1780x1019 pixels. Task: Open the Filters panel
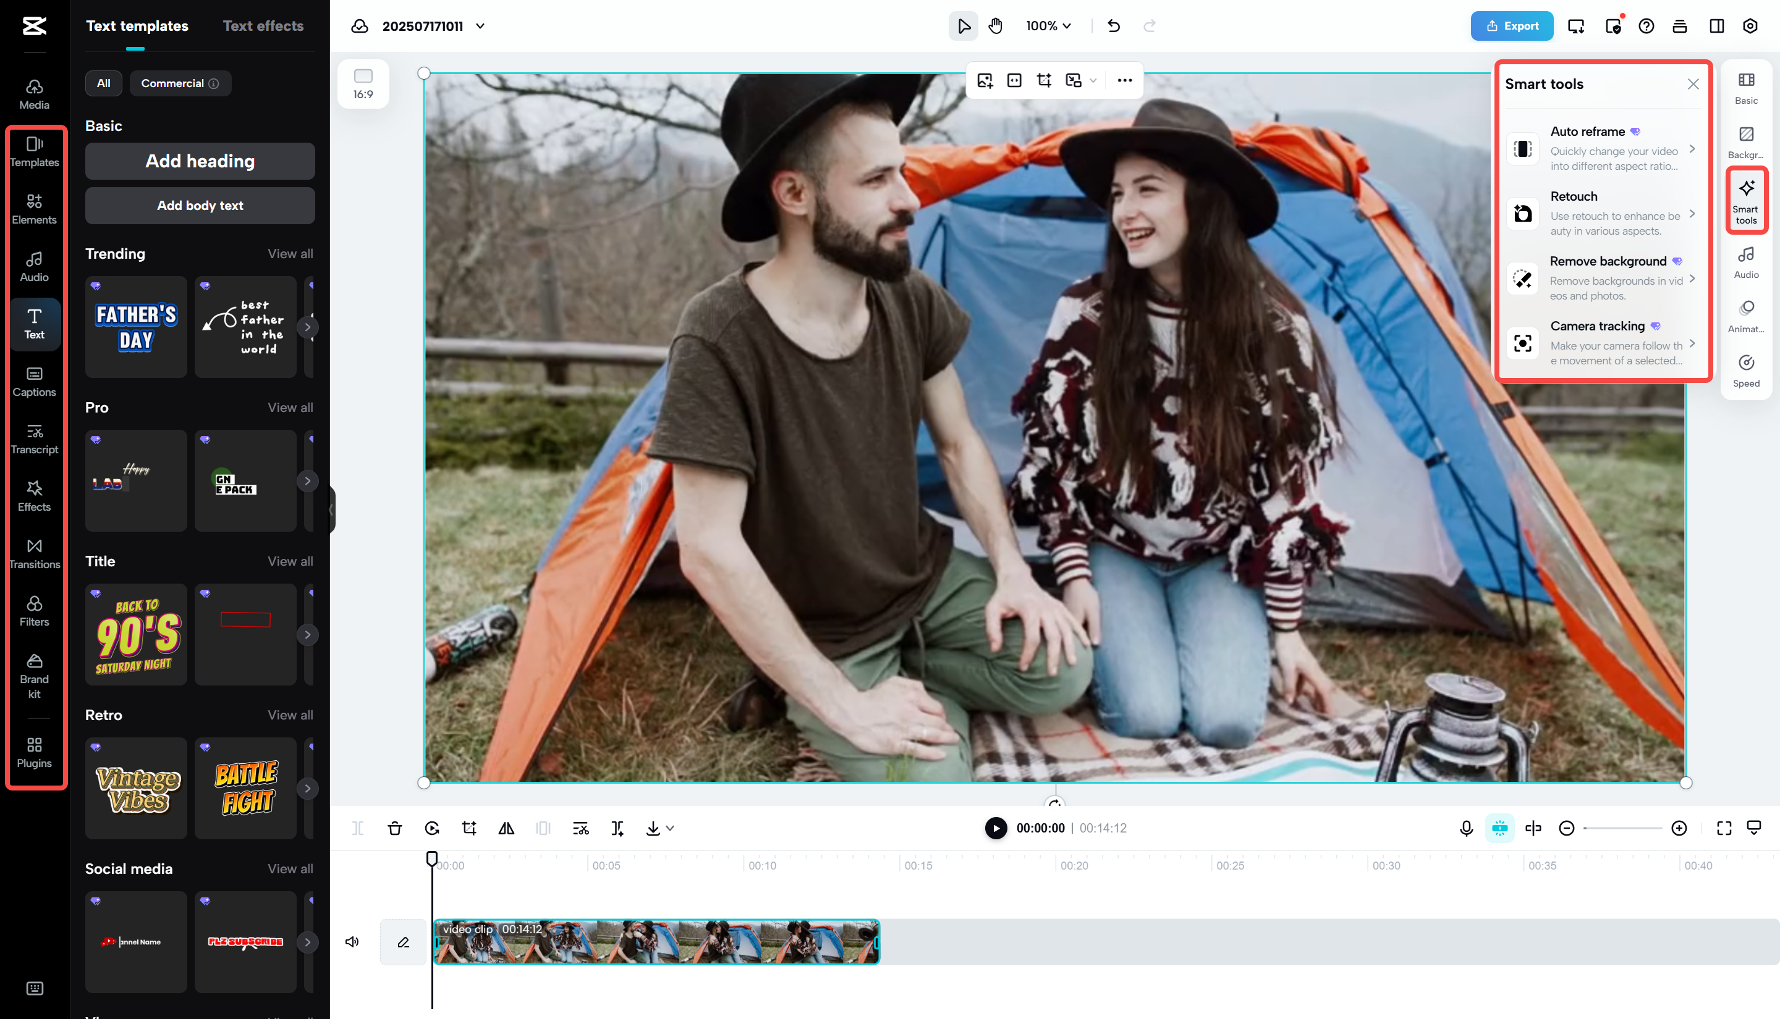(35, 610)
